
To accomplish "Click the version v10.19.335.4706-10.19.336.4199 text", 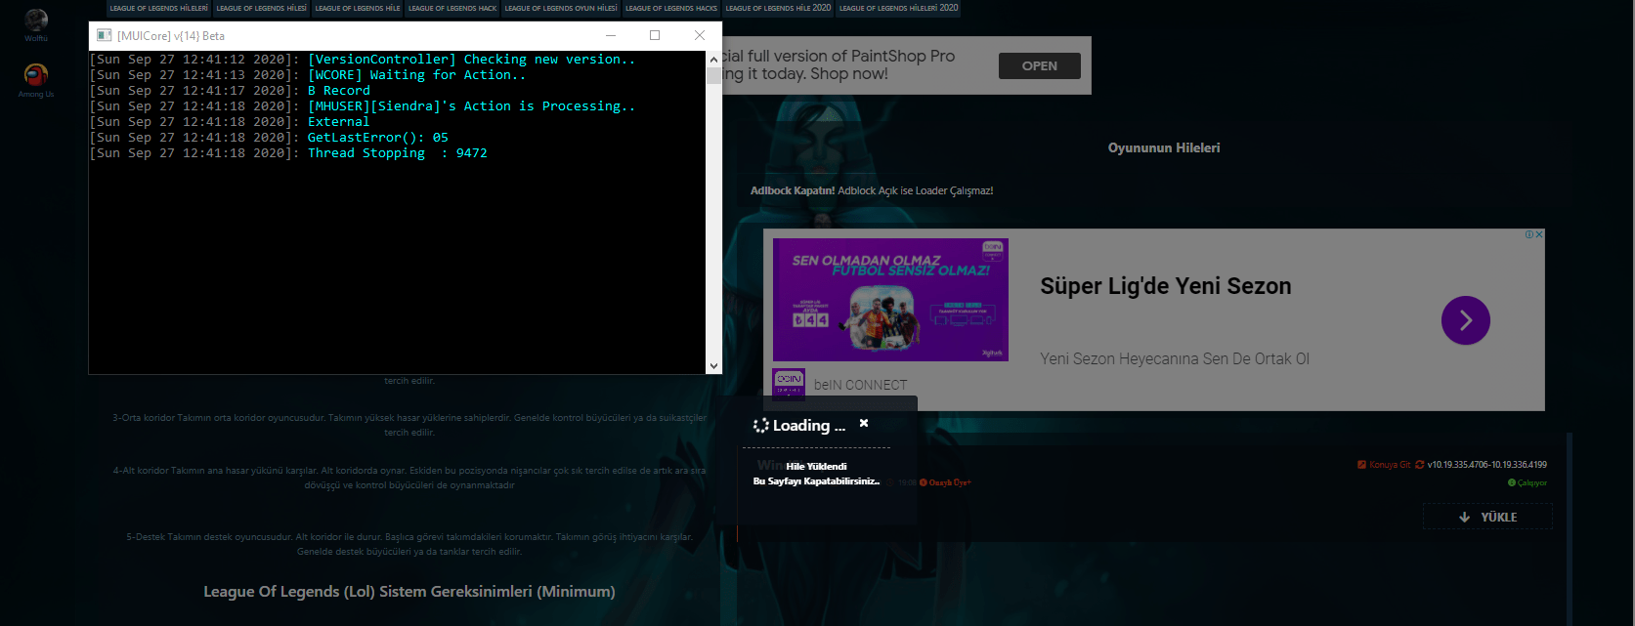I will 1486,465.
